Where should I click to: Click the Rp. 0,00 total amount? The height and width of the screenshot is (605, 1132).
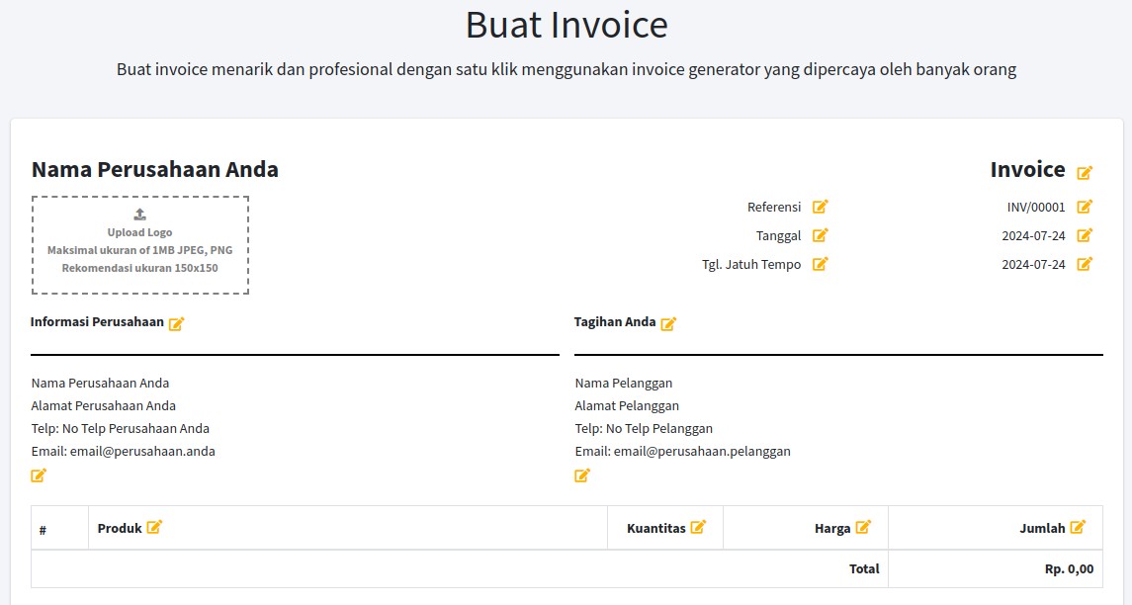pyautogui.click(x=1069, y=568)
